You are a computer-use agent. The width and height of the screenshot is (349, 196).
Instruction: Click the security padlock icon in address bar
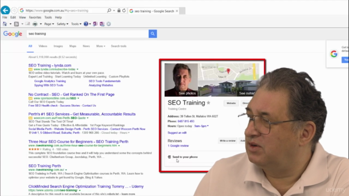point(119,10)
